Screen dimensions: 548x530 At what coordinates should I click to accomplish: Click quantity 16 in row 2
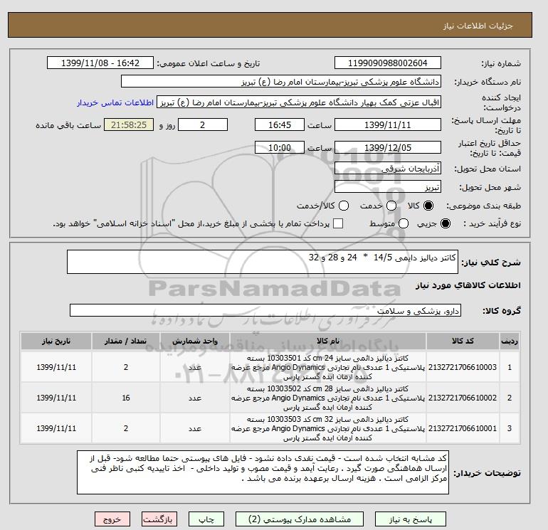click(x=126, y=398)
